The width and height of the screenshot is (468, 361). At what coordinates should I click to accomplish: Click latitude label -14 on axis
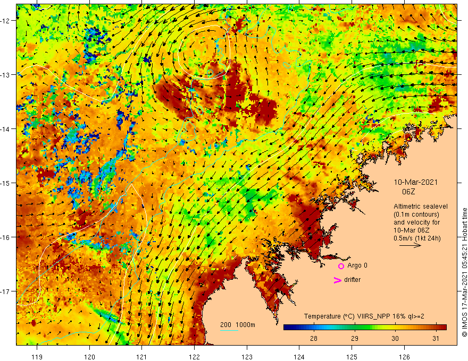5,129
